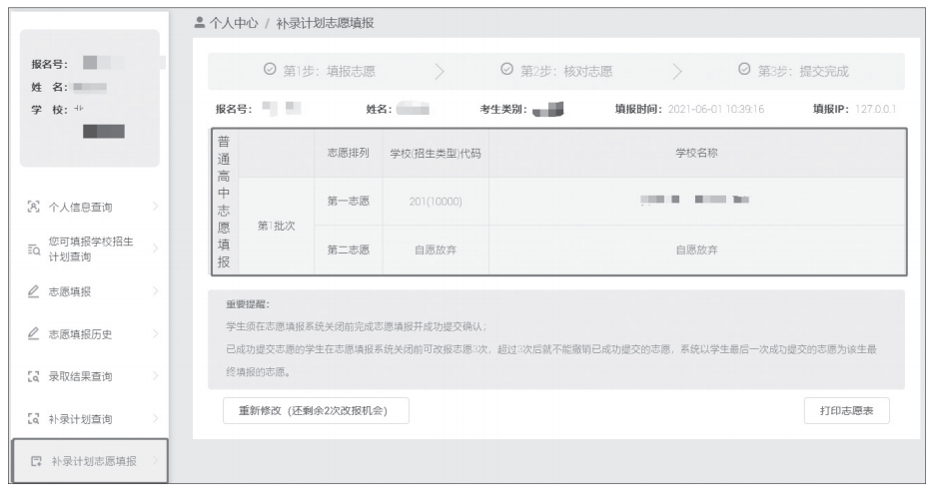Viewport: 935px width, 494px height.
Task: Click the 第1批次 batch cell
Action: point(276,226)
